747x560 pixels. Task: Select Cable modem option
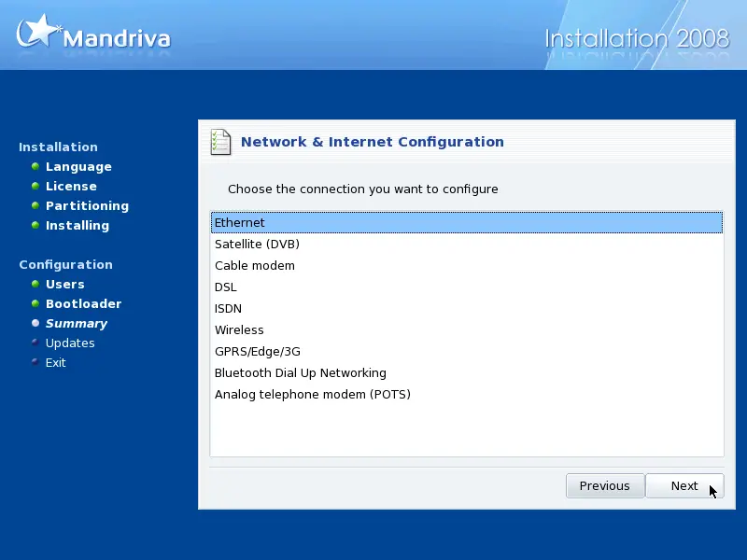467,265
